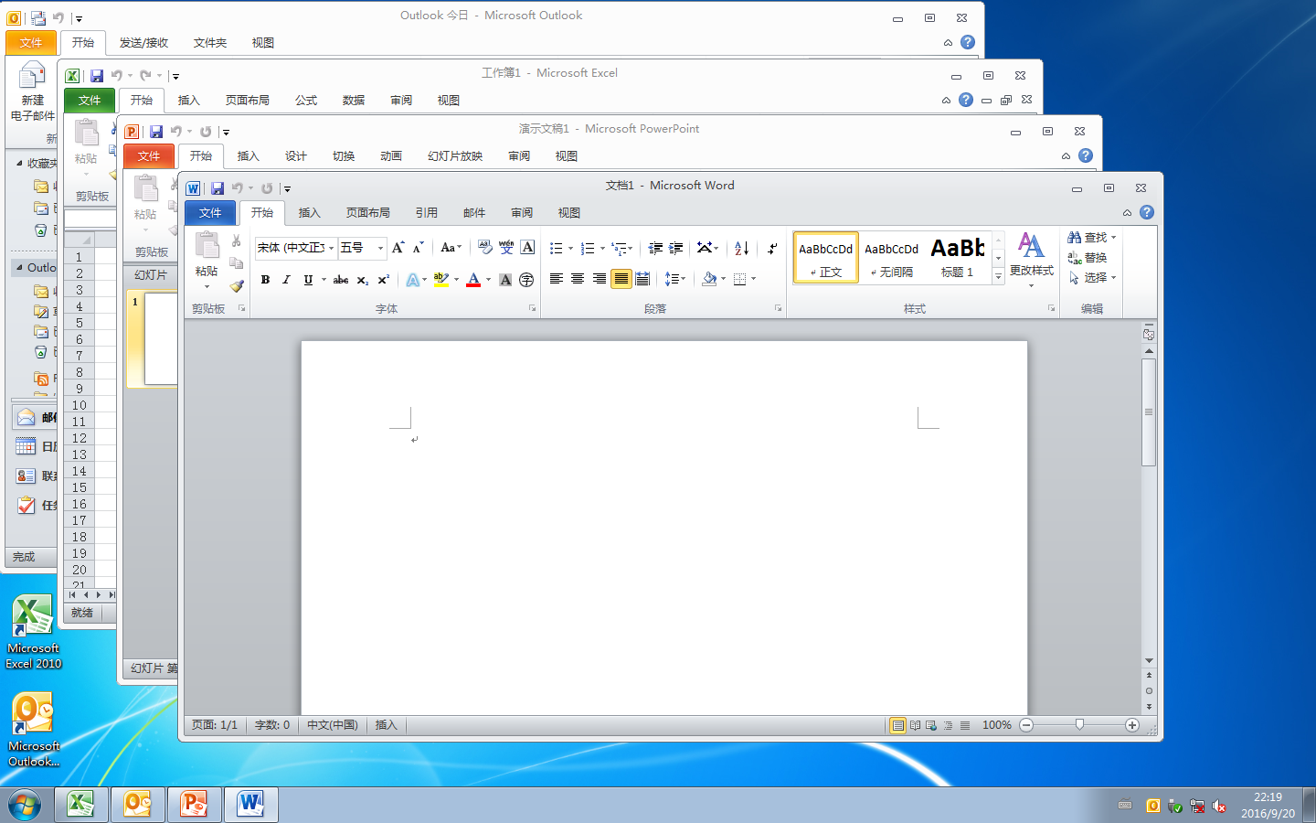Toggle Print Layout view in status bar
Viewport: 1316px width, 823px height.
tap(898, 725)
